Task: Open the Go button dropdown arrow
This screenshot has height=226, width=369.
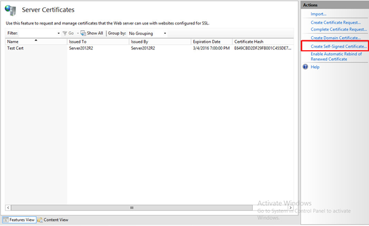Action: [78, 33]
